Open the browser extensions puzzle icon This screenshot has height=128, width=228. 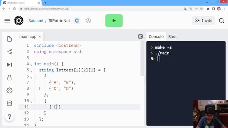[208, 9]
